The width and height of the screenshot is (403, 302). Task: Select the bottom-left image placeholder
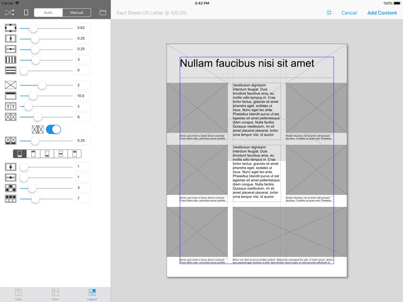point(197,232)
